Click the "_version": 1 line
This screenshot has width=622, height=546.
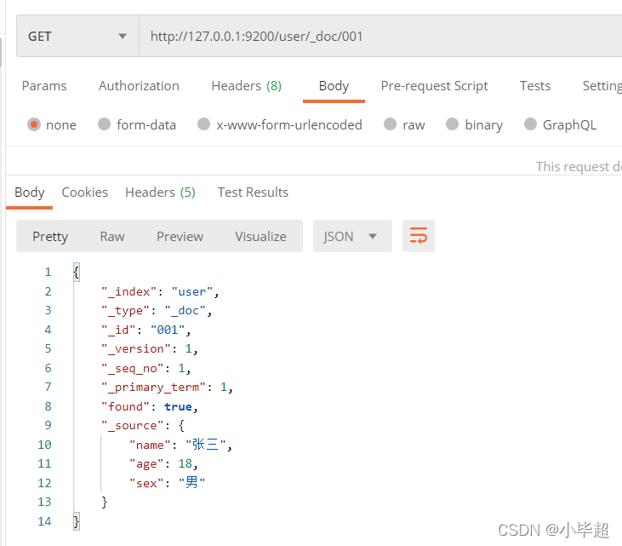(x=150, y=349)
